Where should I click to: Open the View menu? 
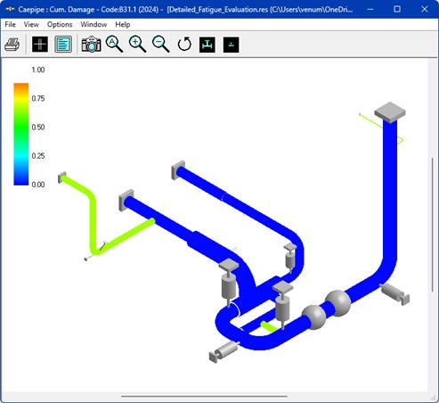click(x=31, y=24)
